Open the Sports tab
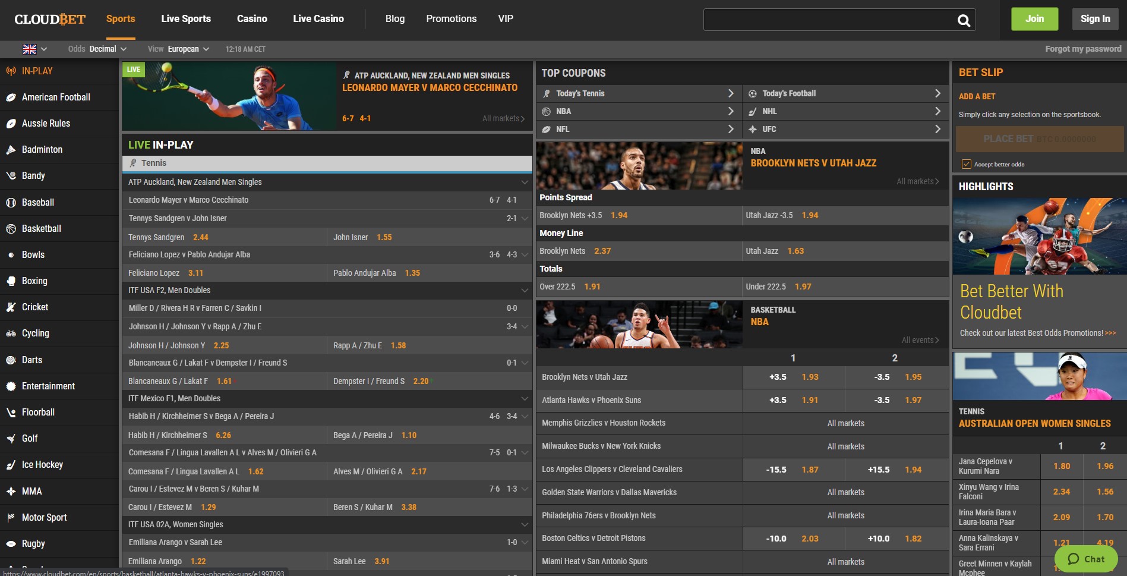This screenshot has height=576, width=1127. point(121,19)
